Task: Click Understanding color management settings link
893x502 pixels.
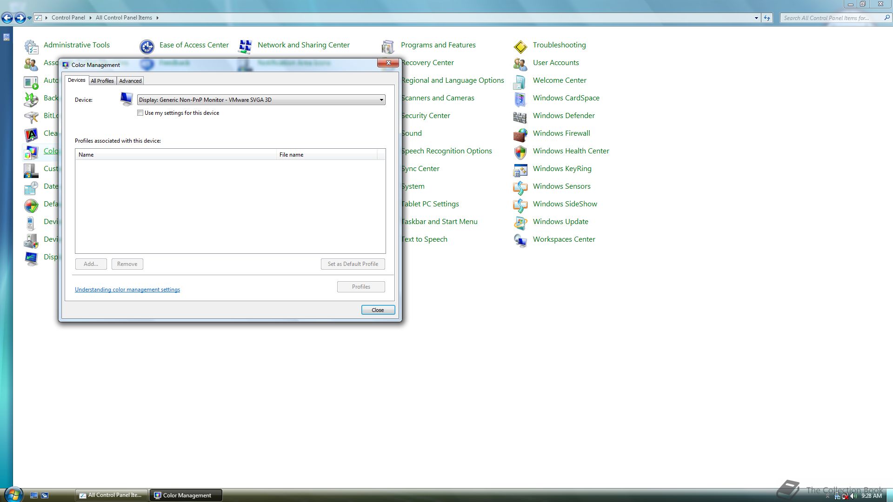Action: click(x=127, y=290)
